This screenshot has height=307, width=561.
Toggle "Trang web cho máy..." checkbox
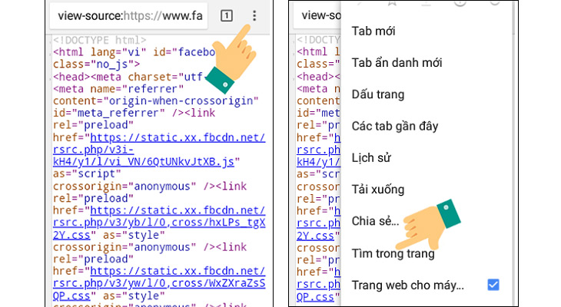coord(493,285)
